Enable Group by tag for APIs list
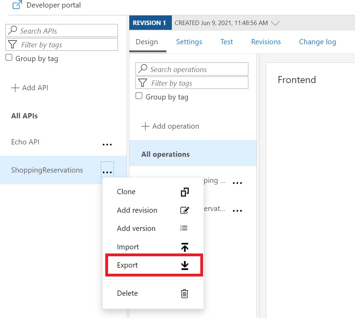355x318 pixels. point(9,58)
